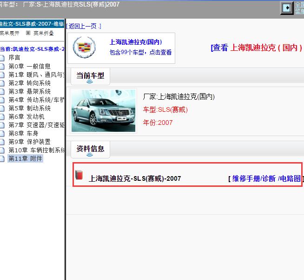Click the 厂家:上海凯迪拉克(国内) text
This screenshot has width=304, height=280.
pyautogui.click(x=179, y=96)
